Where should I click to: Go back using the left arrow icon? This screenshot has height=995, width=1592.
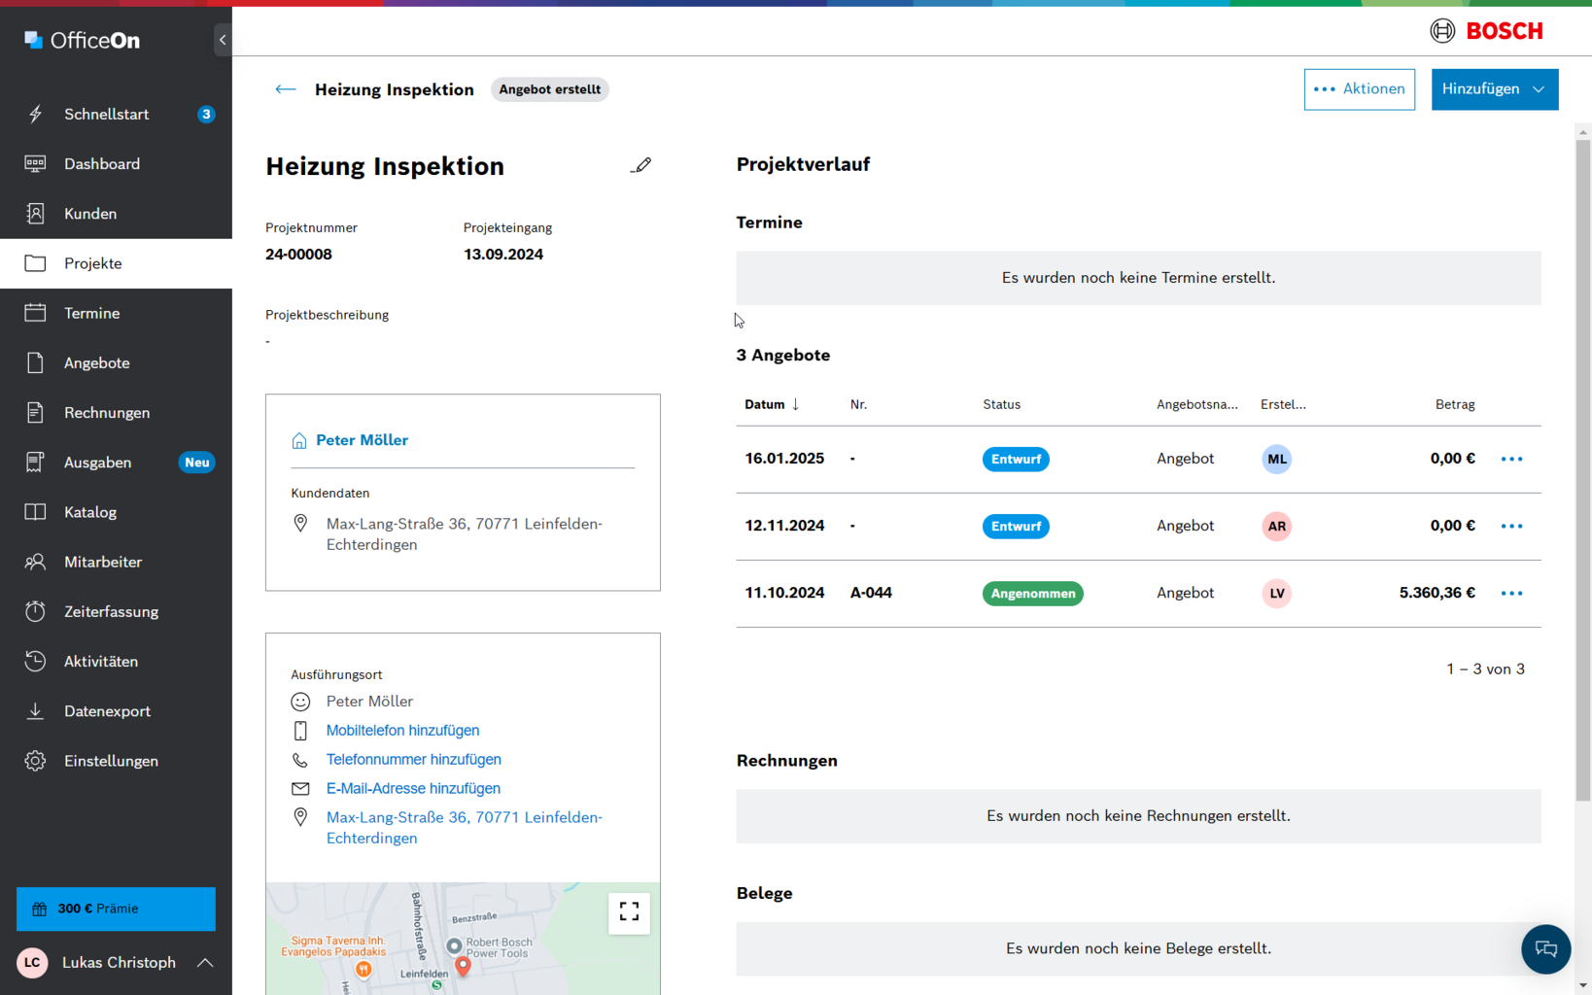pos(285,89)
